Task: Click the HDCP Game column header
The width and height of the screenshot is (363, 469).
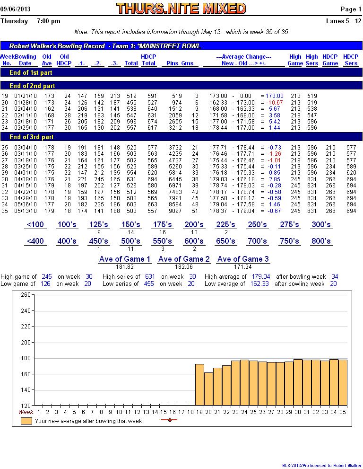Action: coord(330,60)
